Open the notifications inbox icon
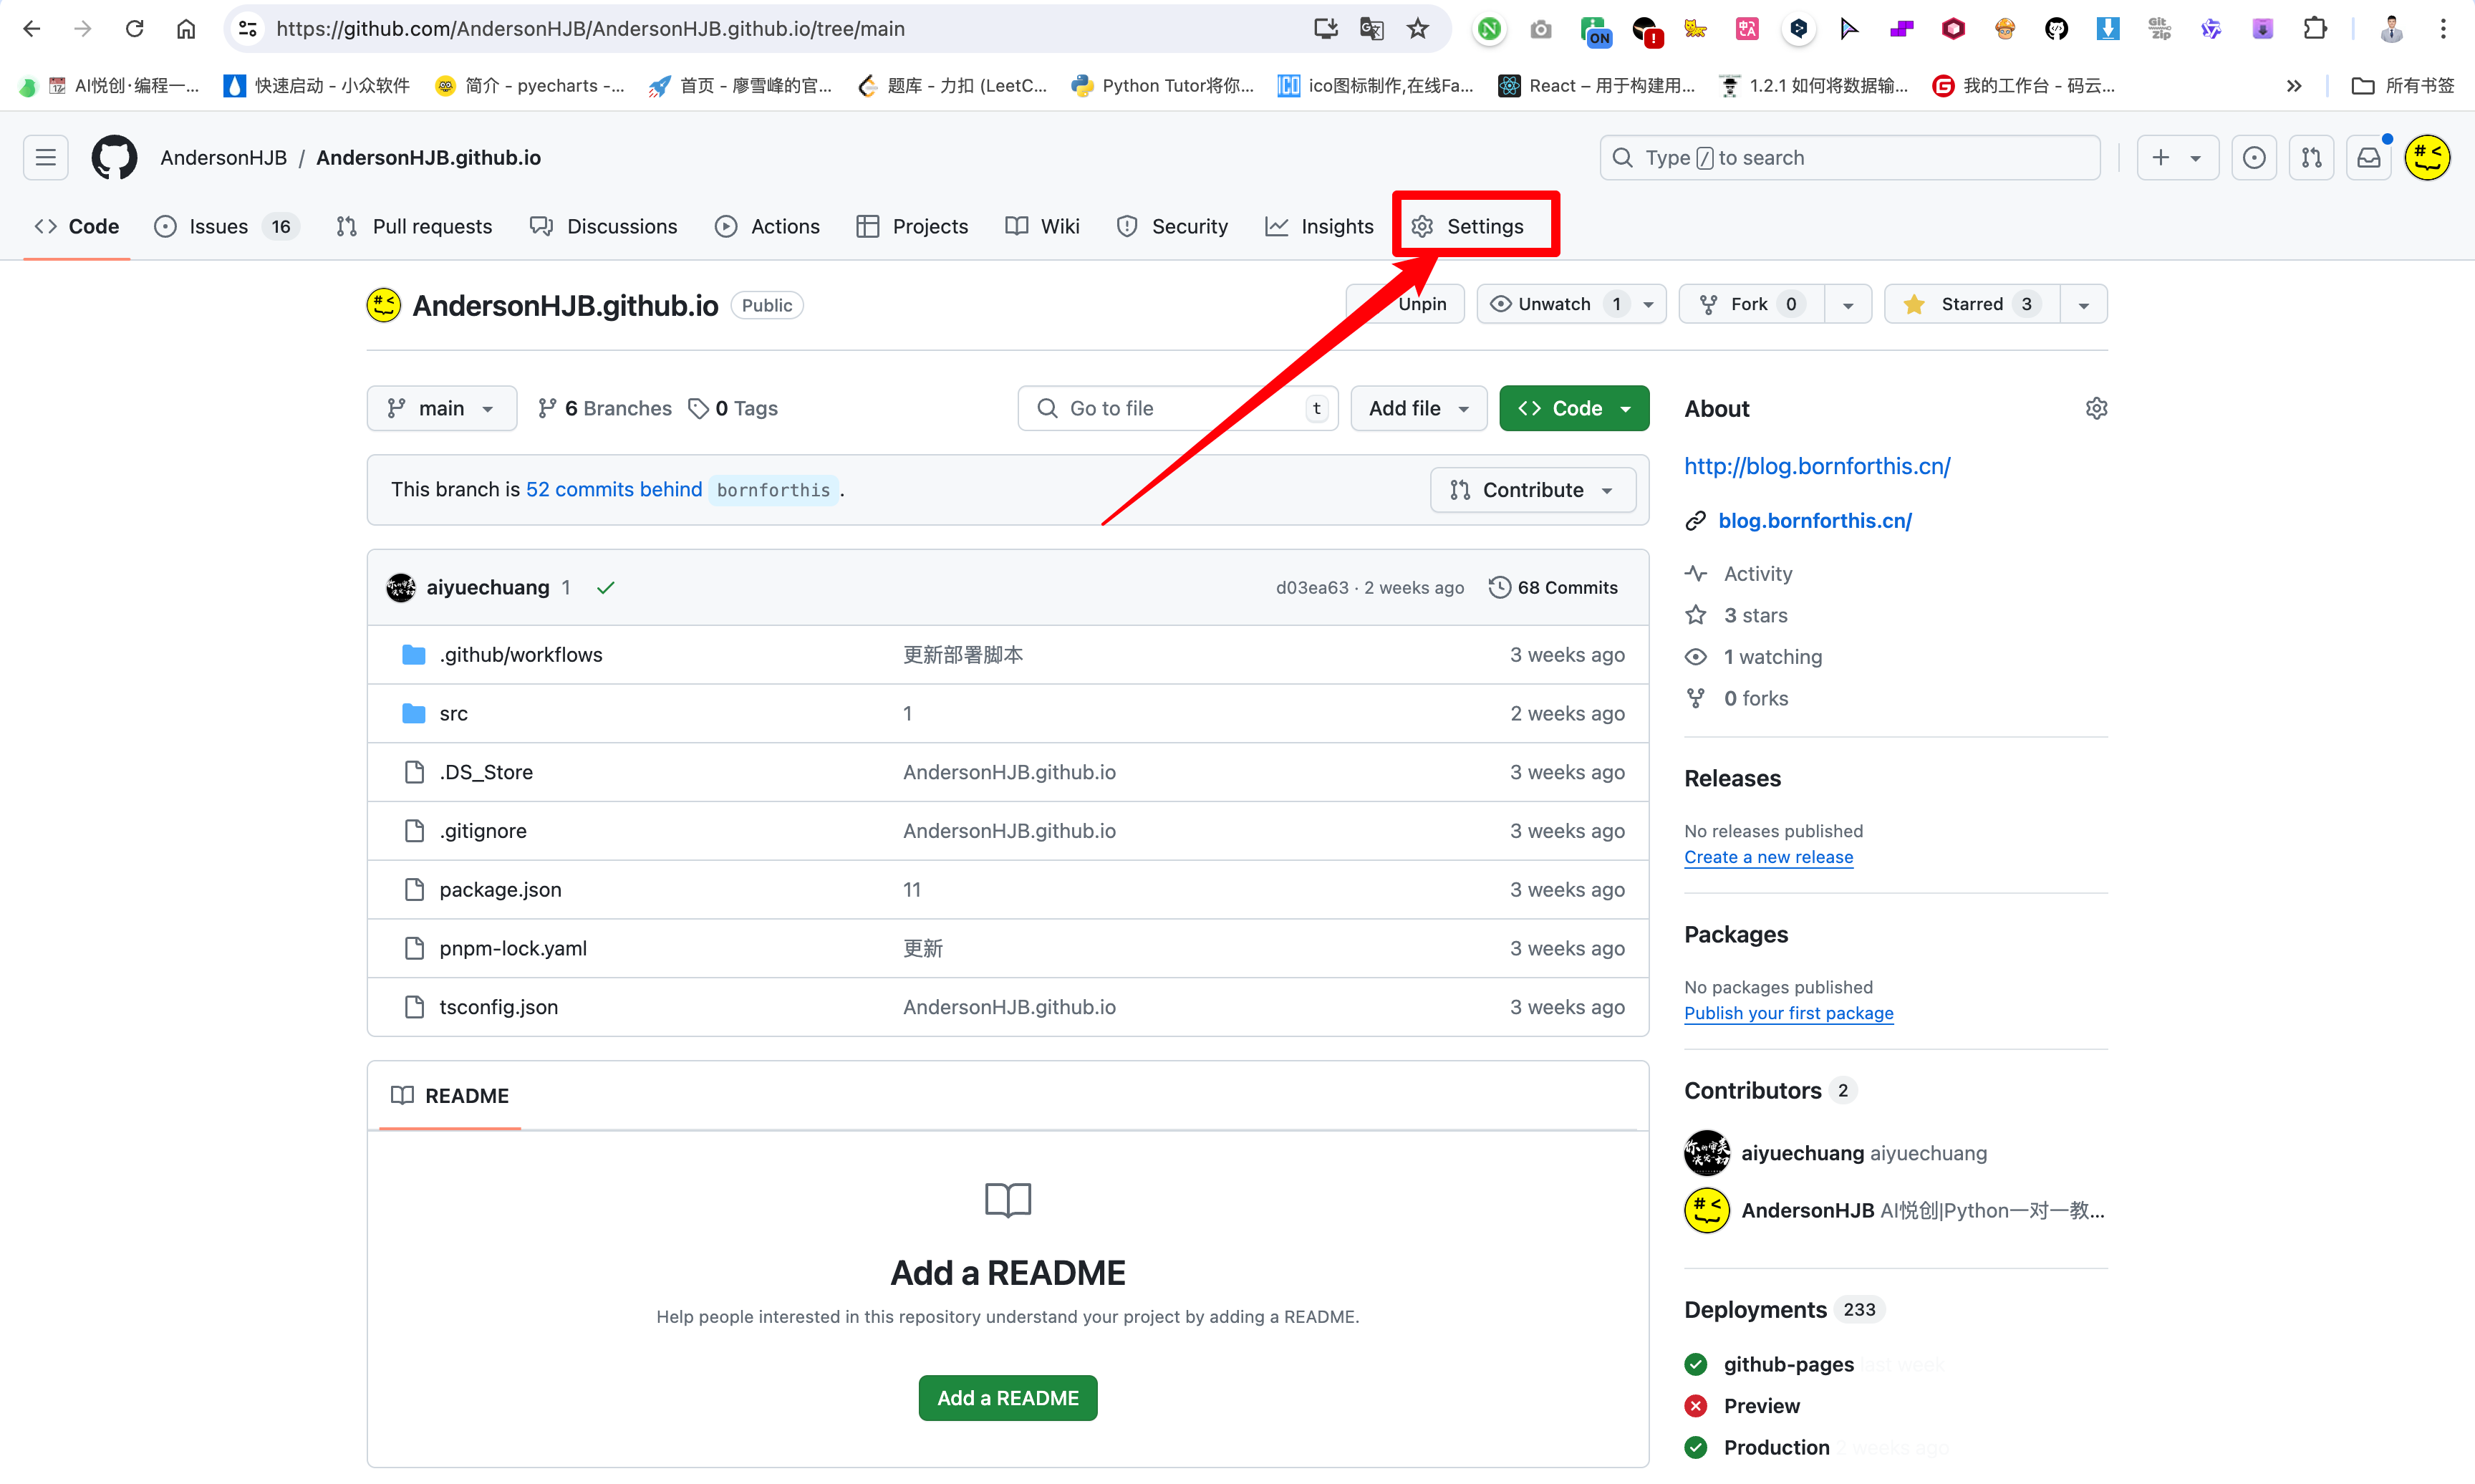 click(x=2369, y=157)
